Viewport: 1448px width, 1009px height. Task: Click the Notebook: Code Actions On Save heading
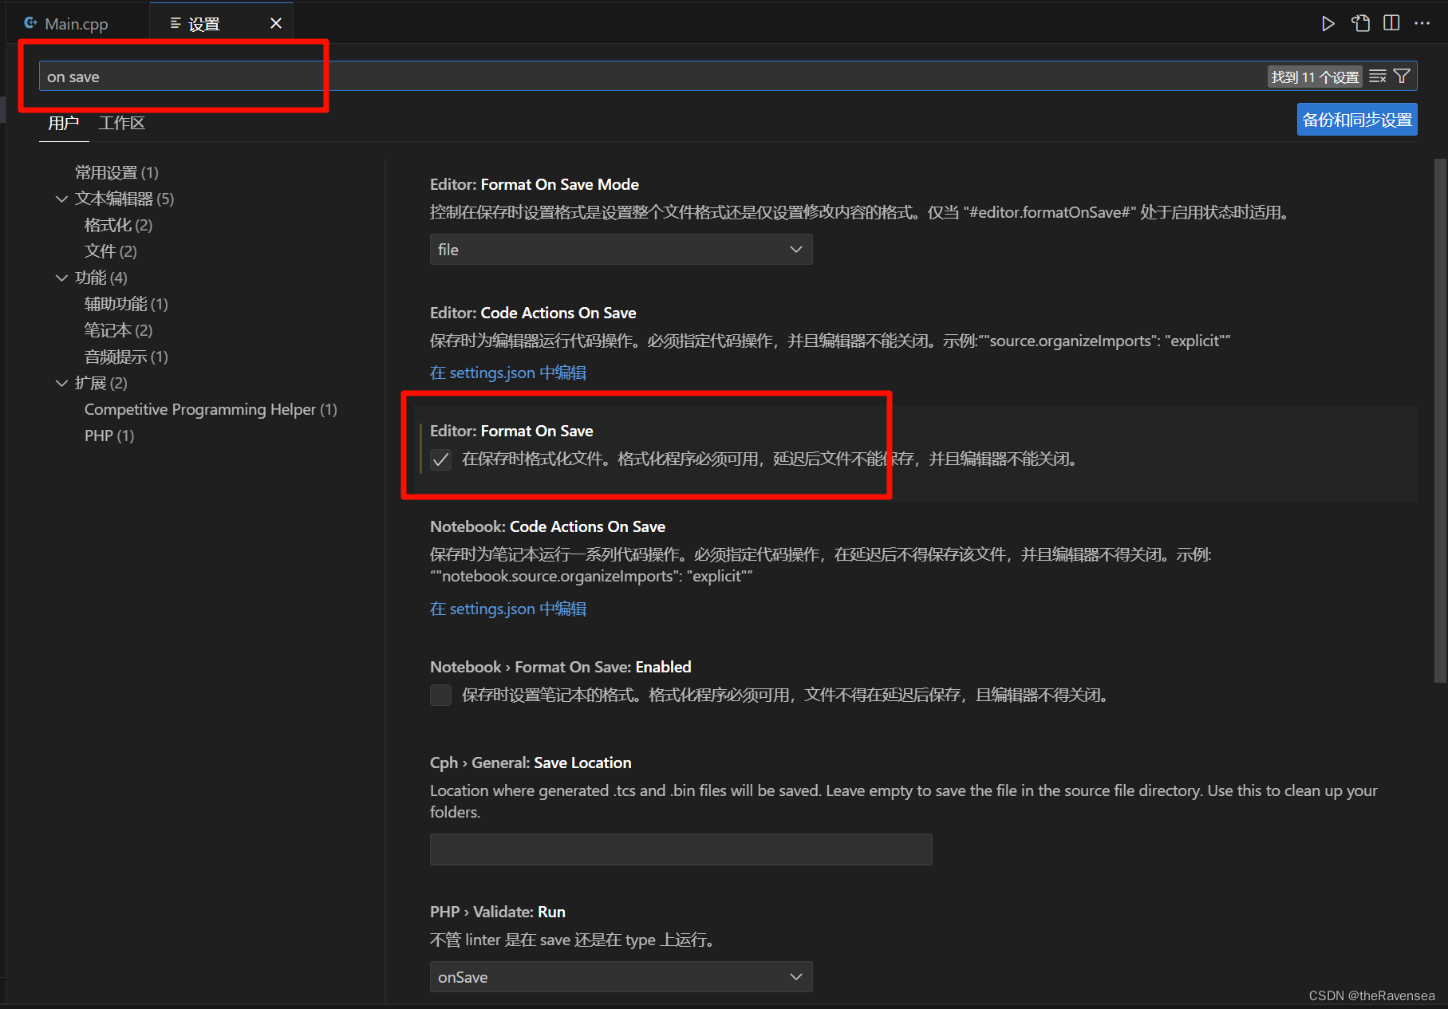click(547, 526)
